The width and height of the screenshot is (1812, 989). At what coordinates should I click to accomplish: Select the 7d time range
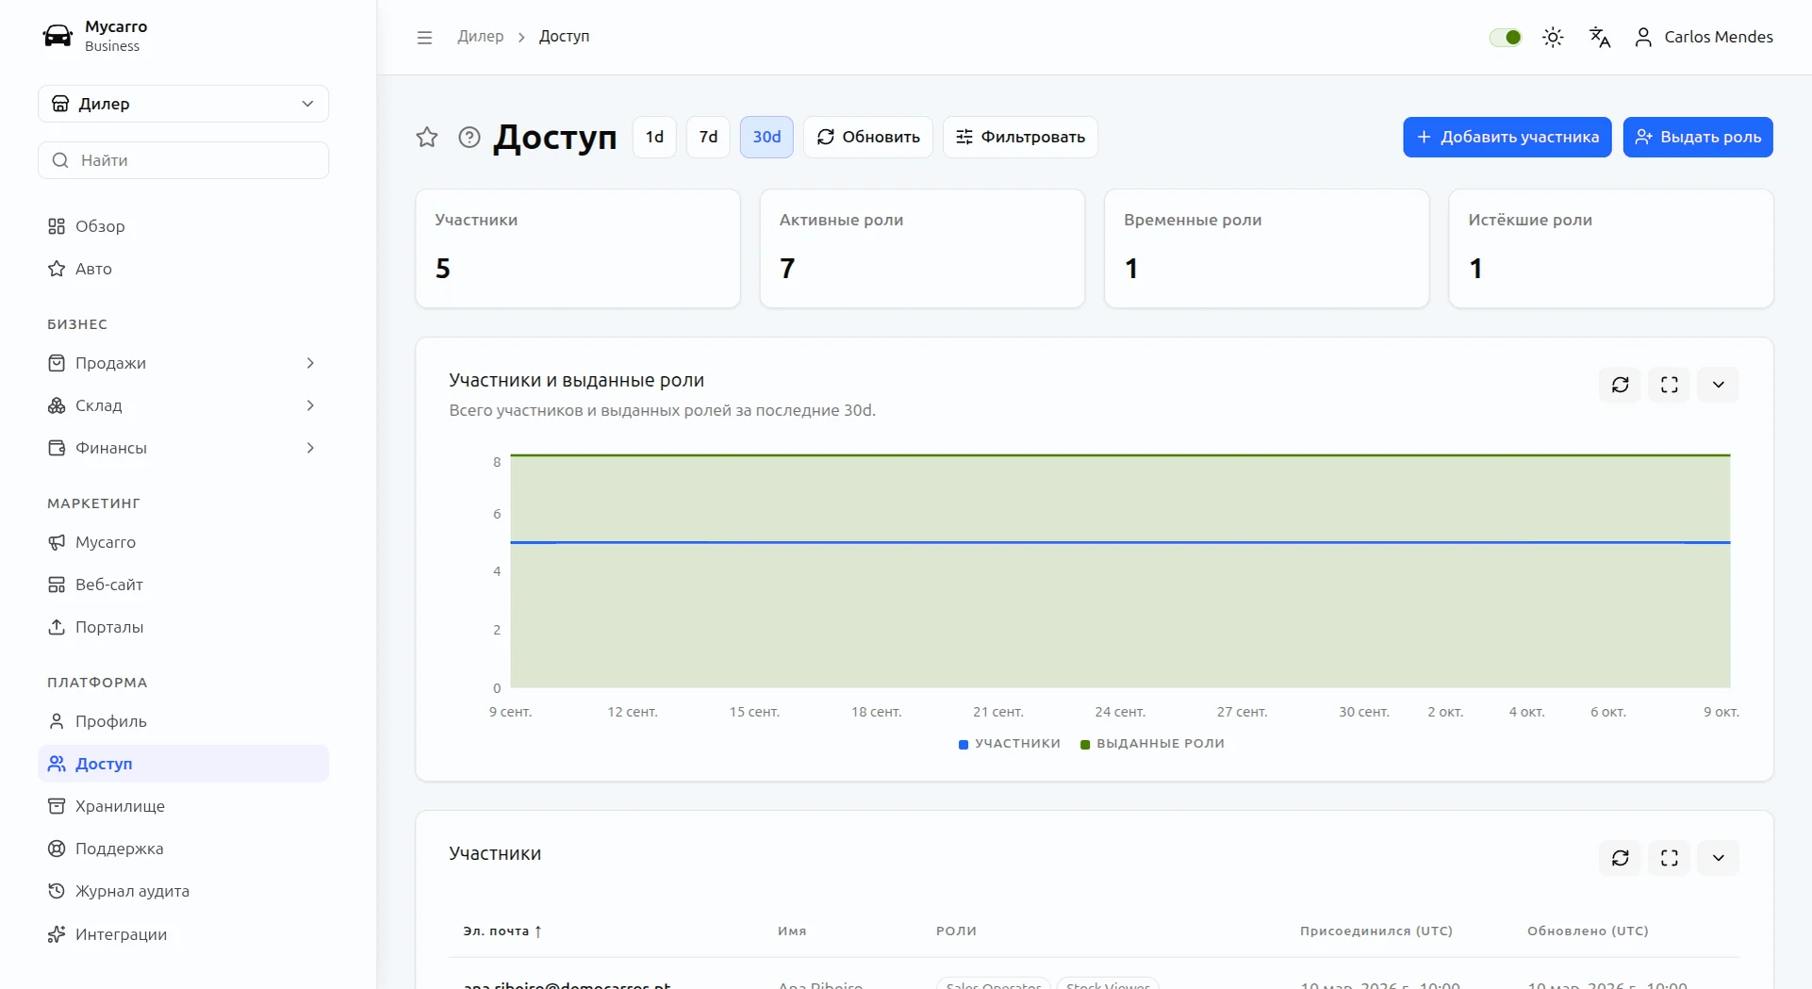pos(708,138)
